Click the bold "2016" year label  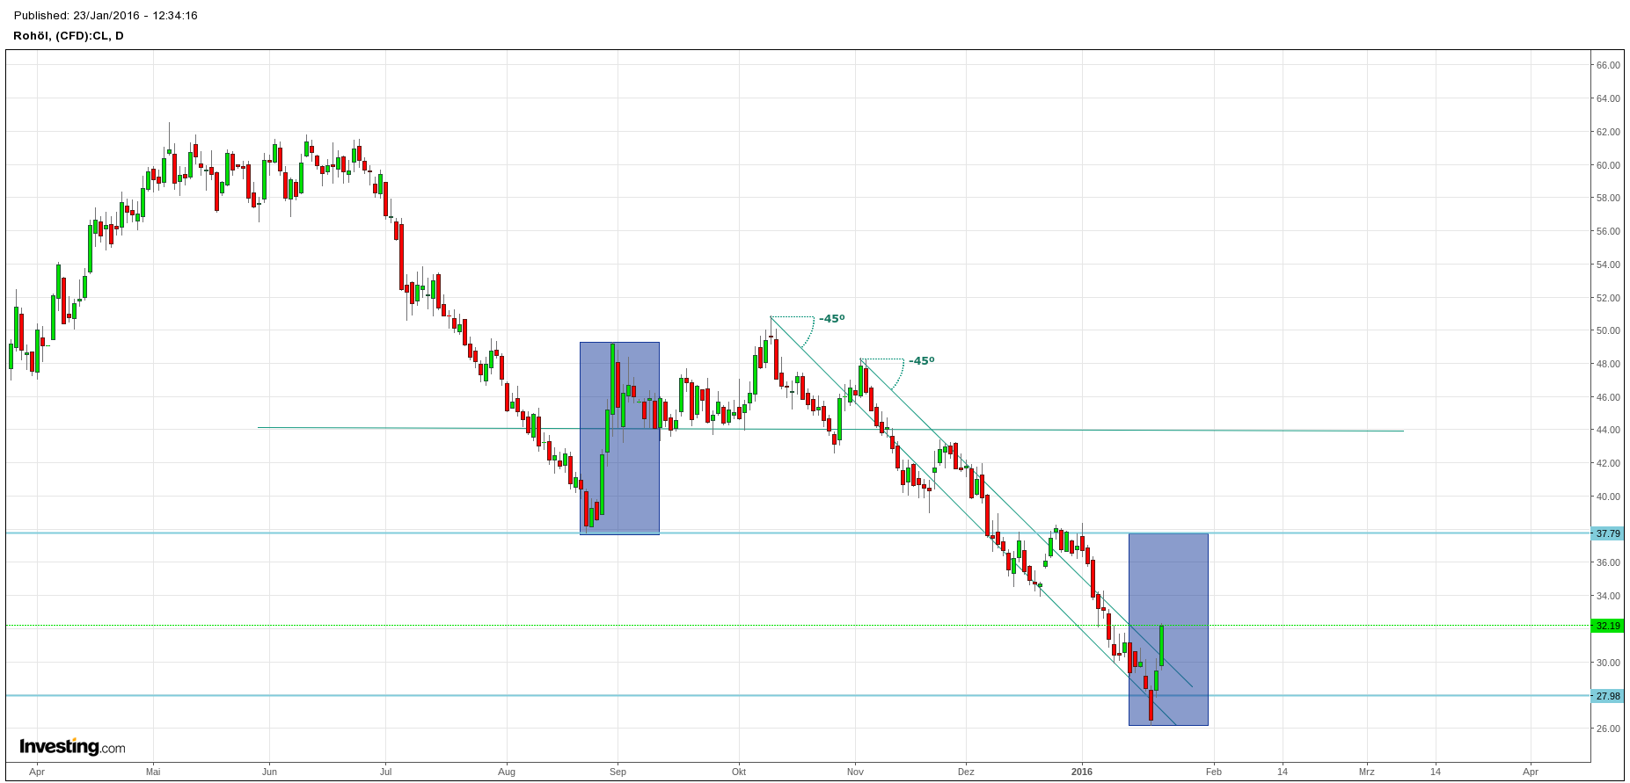(1082, 772)
